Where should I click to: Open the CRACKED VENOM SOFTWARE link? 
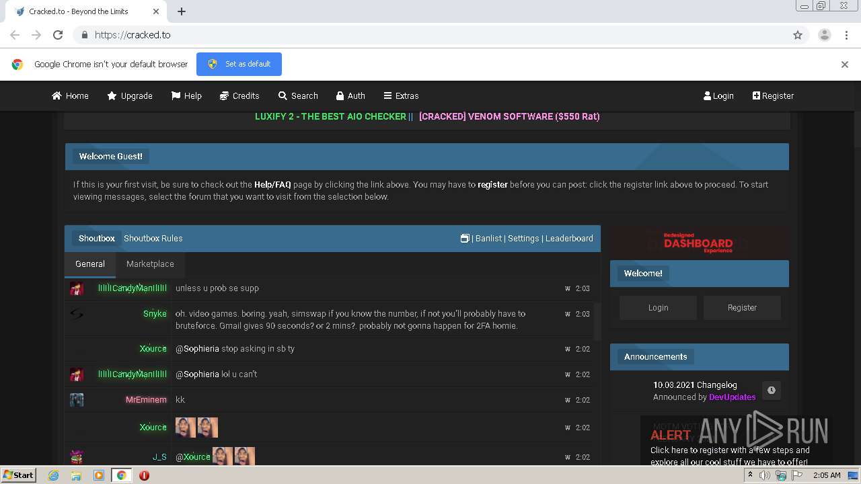pos(509,116)
